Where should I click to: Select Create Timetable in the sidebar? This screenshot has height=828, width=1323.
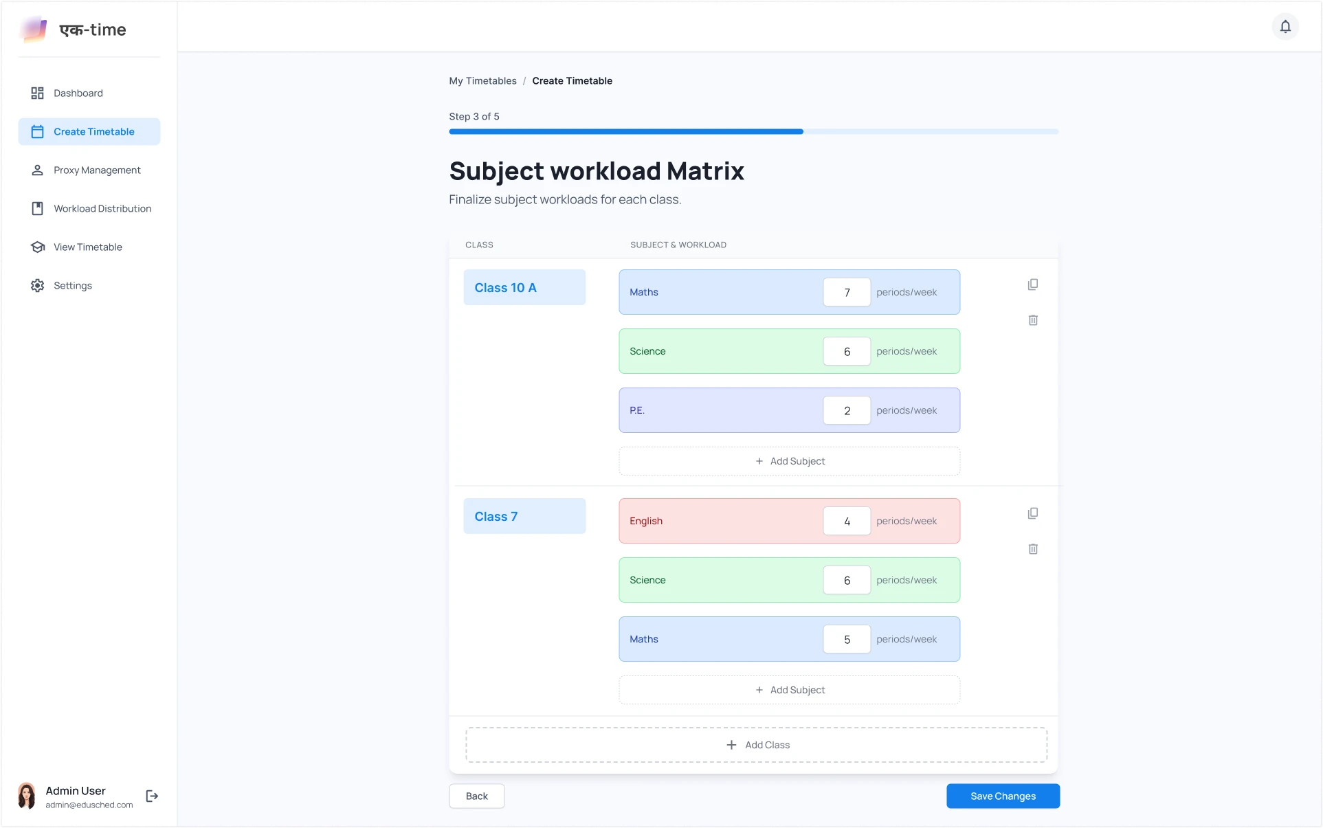pos(89,131)
